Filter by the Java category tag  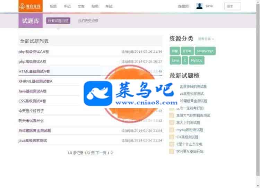pos(175,60)
